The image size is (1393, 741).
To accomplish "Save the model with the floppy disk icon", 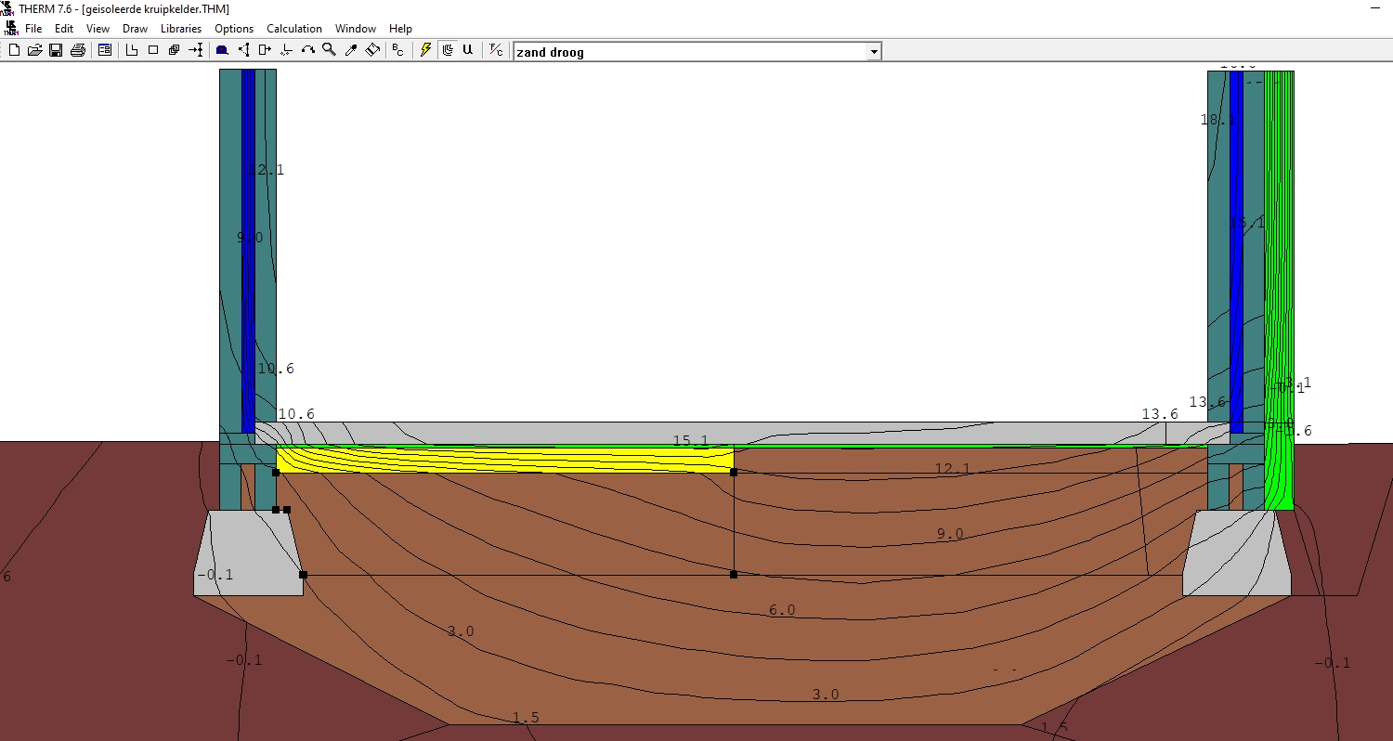I will (x=56, y=50).
